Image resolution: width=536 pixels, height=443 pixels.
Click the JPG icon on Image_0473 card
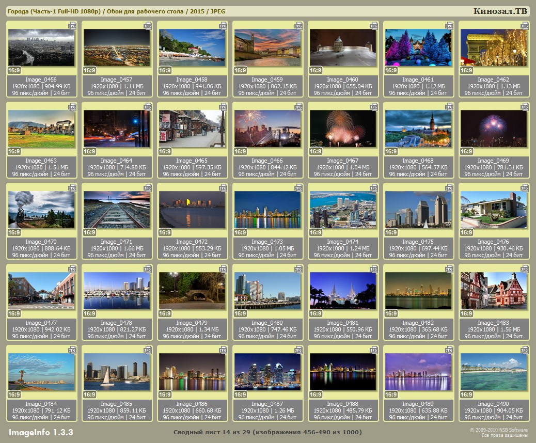click(x=298, y=187)
